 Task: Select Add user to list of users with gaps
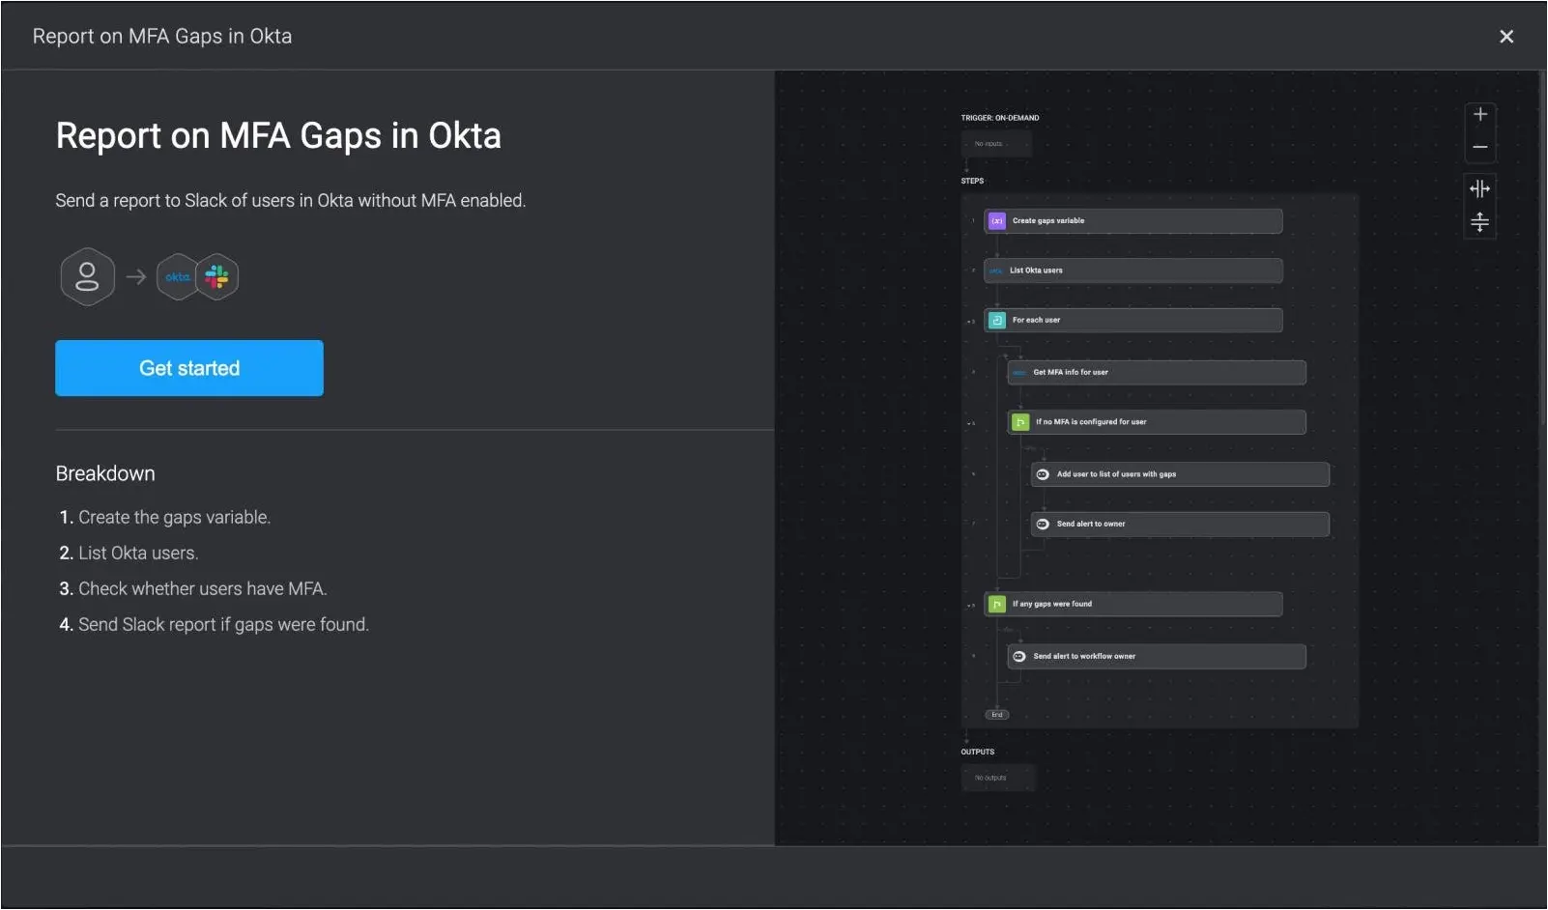pyautogui.click(x=1180, y=474)
